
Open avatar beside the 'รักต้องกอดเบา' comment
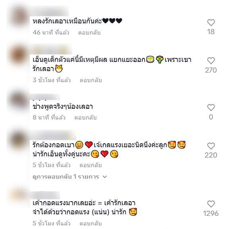coord(19,140)
